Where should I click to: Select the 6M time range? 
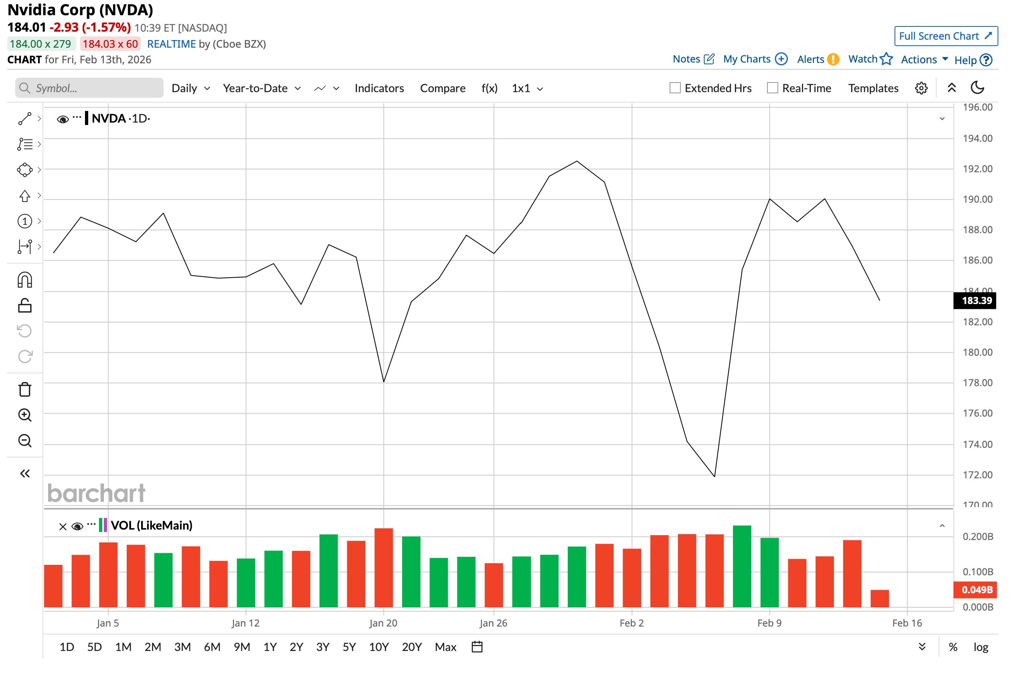[212, 647]
